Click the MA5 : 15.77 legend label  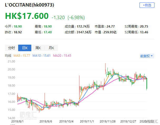pyautogui.click(x=22, y=56)
